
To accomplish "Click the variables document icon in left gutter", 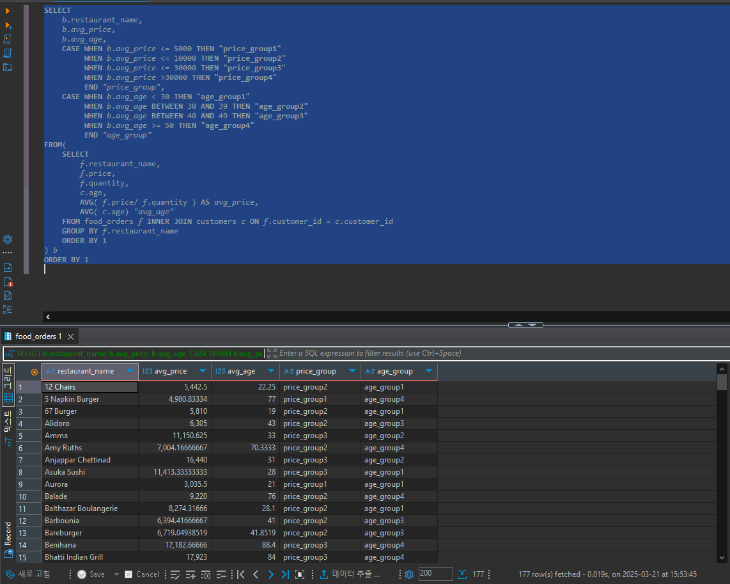I will pyautogui.click(x=8, y=296).
